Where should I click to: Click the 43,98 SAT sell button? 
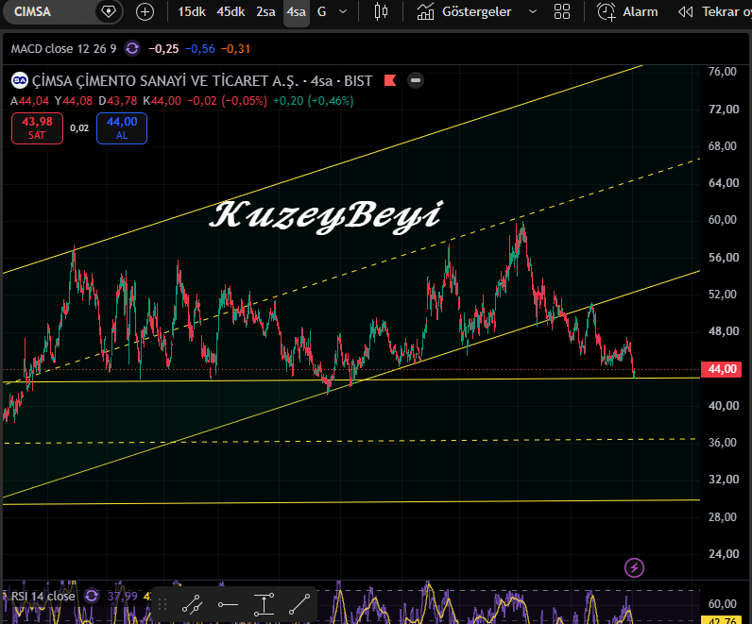tap(38, 128)
